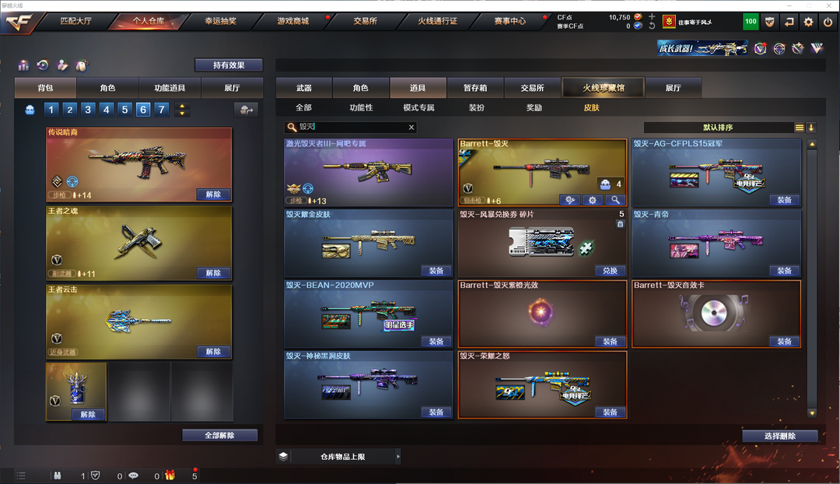This screenshot has height=484, width=840.
Task: Open the 默认排序 sort dropdown
Action: (x=718, y=128)
